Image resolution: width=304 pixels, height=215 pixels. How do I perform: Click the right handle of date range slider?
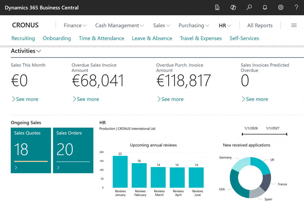coord(287,134)
